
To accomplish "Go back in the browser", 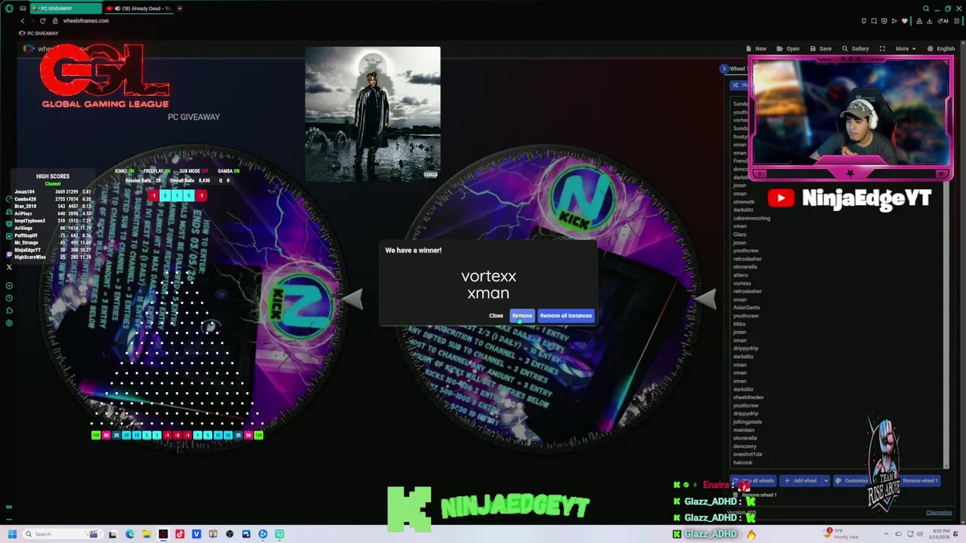I will tap(22, 20).
